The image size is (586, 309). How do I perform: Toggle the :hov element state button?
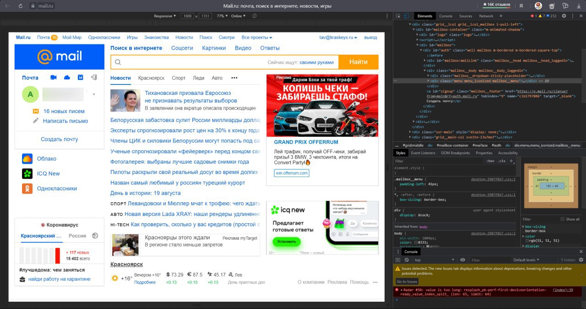[491, 161]
